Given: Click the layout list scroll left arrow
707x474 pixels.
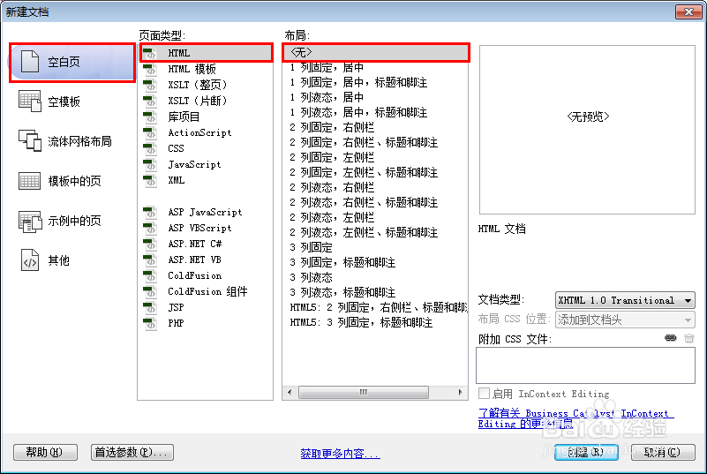Looking at the screenshot, I should 290,392.
